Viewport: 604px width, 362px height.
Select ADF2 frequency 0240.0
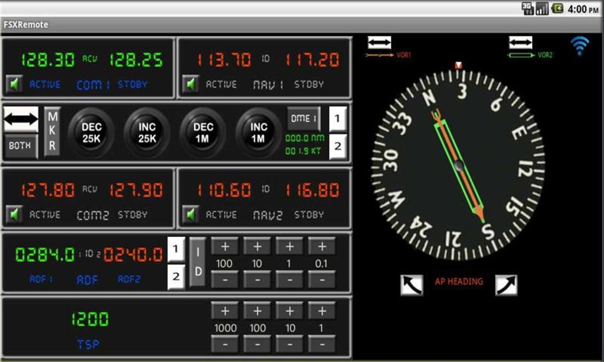click(x=133, y=255)
